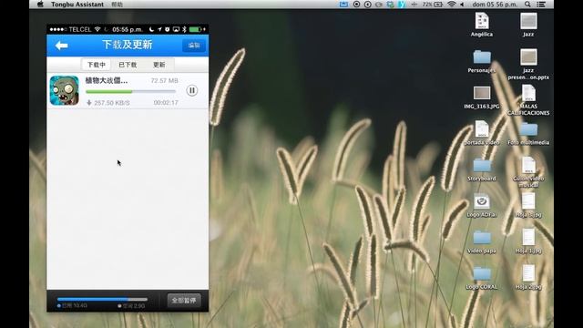Tap the back arrow in the blue header
Viewport: 583px width, 328px height.
click(x=61, y=46)
